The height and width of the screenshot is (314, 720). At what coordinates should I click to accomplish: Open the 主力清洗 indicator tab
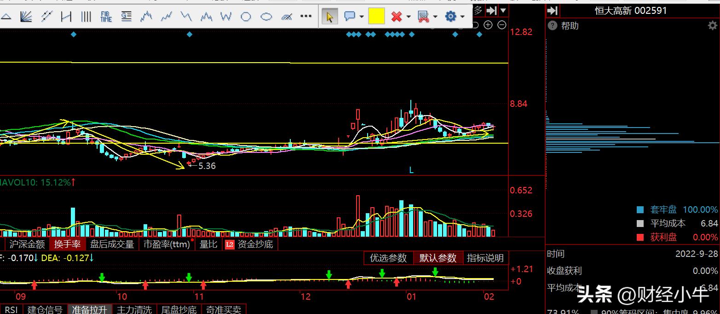[x=134, y=309]
